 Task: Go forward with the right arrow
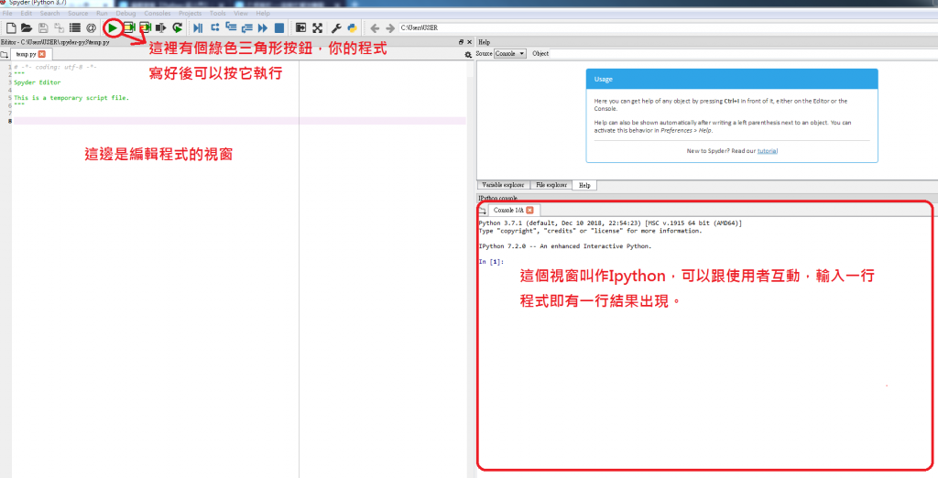point(390,28)
